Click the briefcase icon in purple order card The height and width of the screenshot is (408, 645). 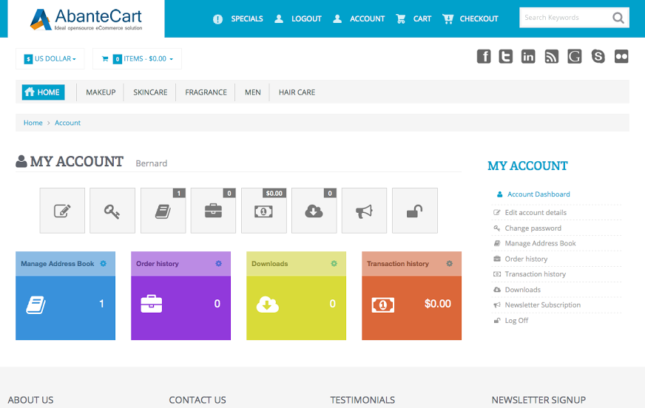pos(152,304)
